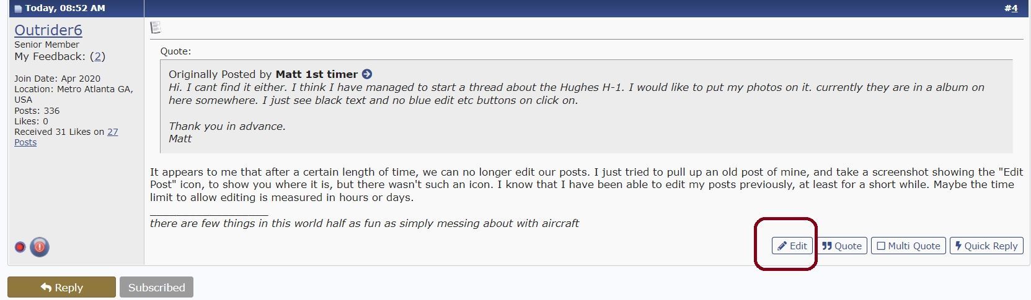Open the My Feedback (2) link
Image resolution: width=1031 pixels, height=300 pixels.
pos(97,56)
